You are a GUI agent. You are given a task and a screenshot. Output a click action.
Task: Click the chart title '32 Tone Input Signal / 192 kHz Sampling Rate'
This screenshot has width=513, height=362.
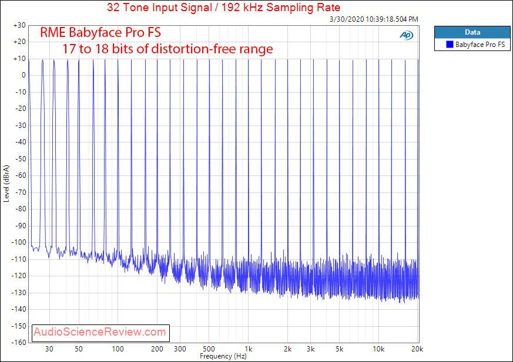tap(223, 7)
